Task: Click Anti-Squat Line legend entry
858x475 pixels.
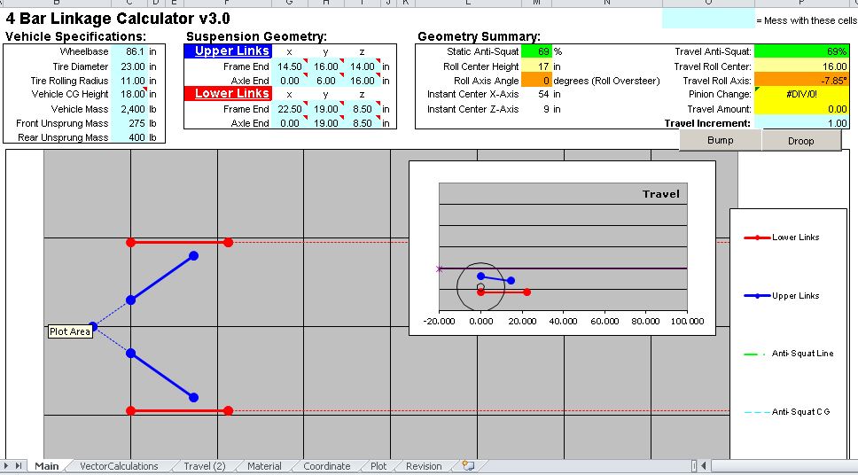Action: click(x=789, y=354)
